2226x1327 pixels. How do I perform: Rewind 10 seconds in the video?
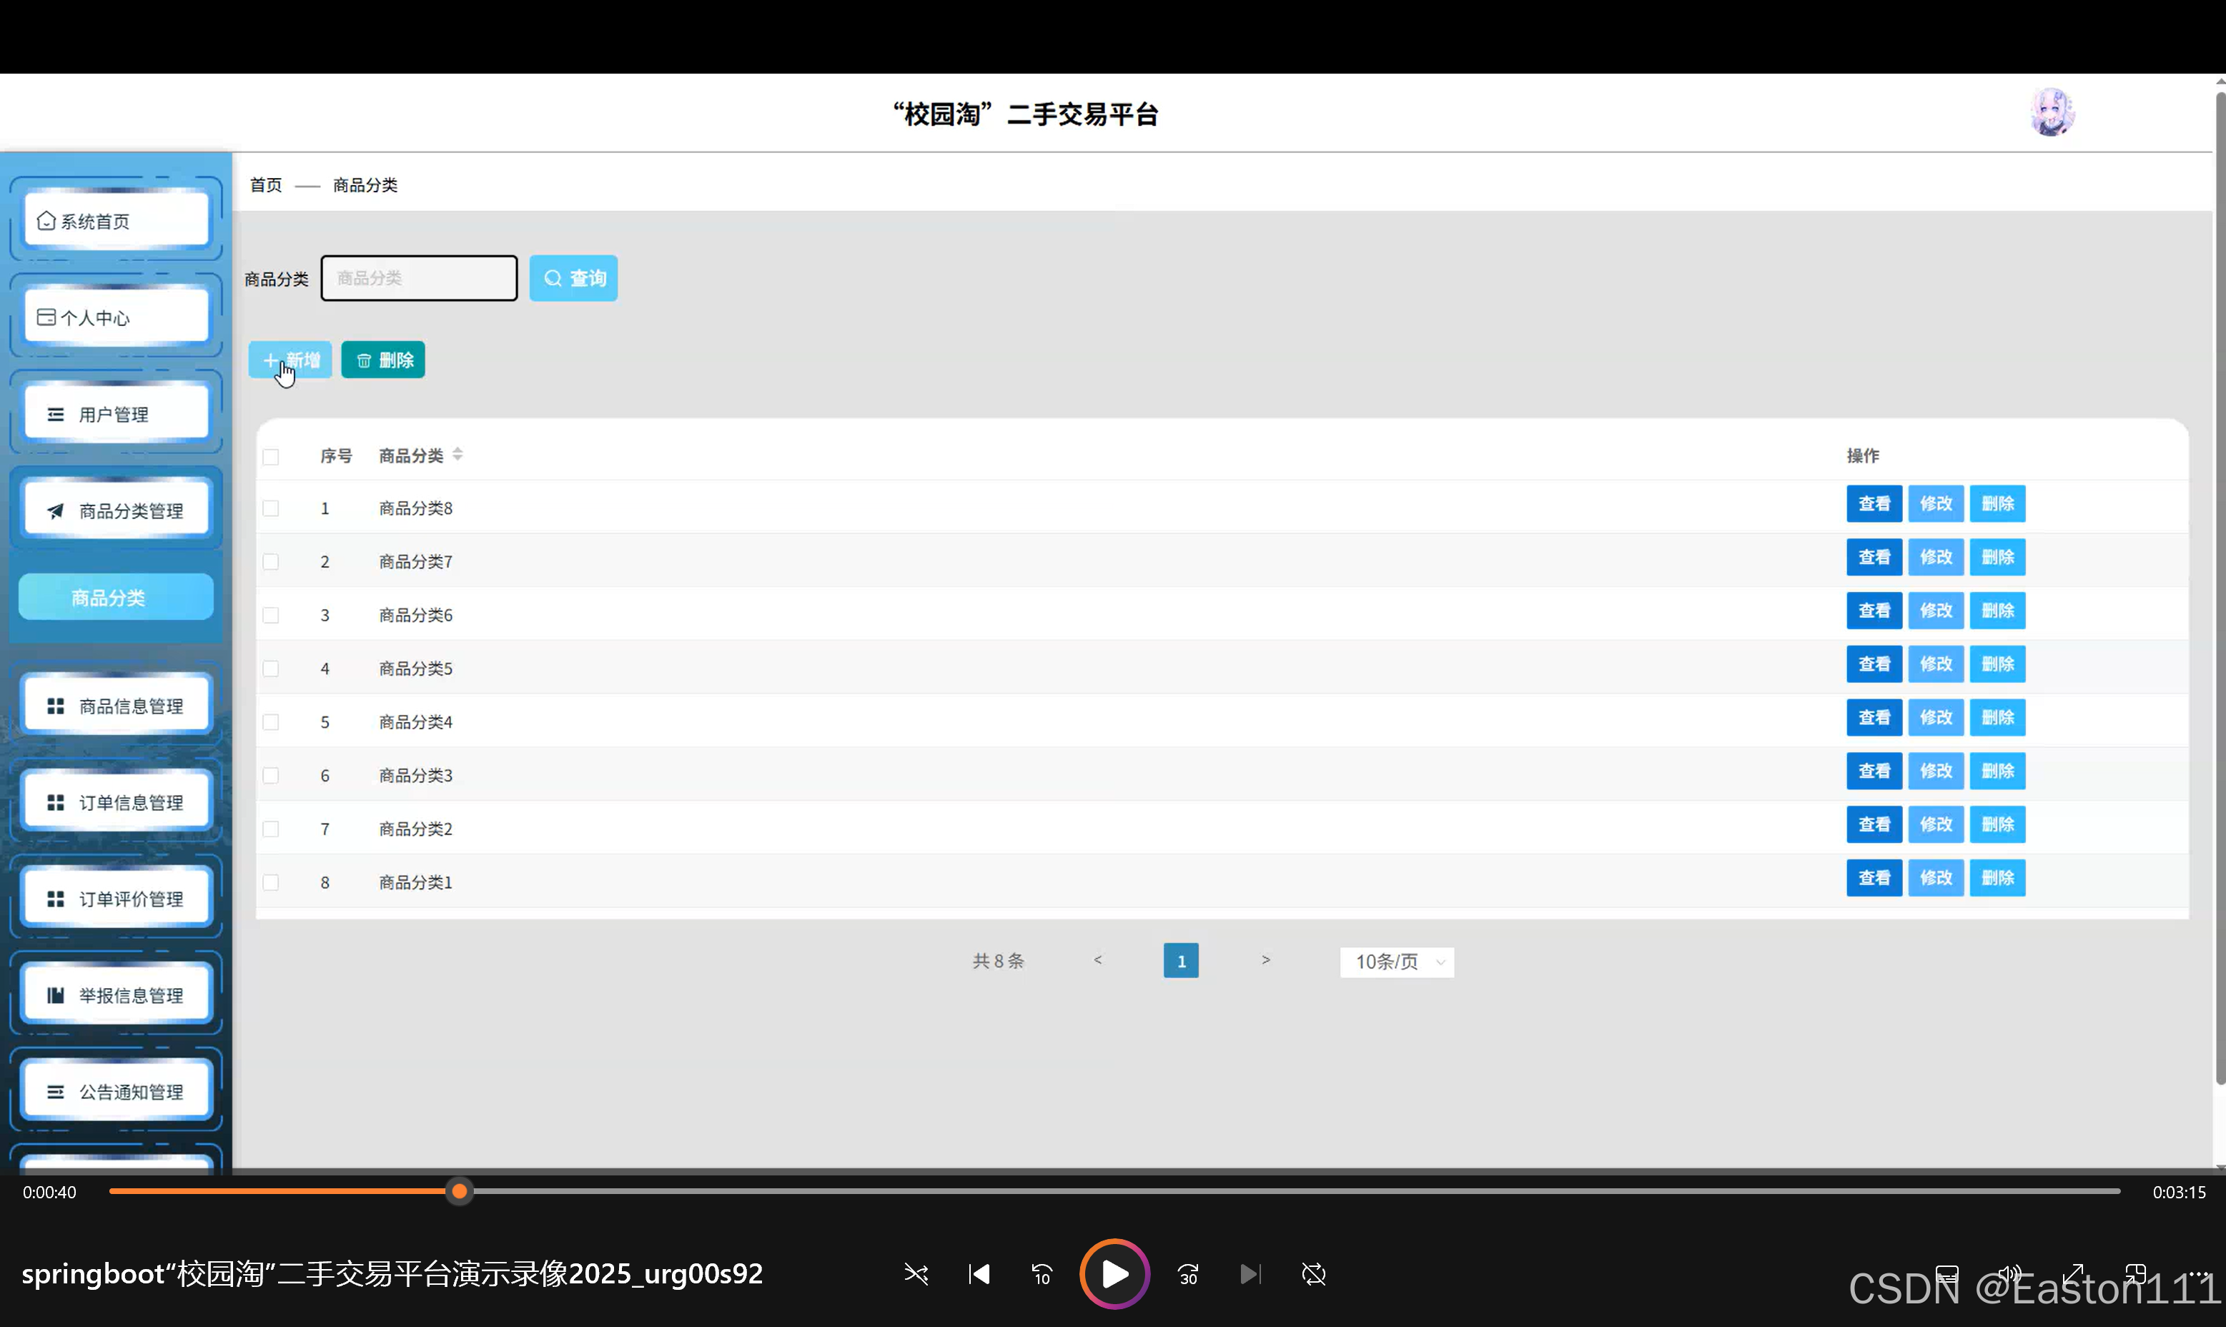[x=1042, y=1274]
